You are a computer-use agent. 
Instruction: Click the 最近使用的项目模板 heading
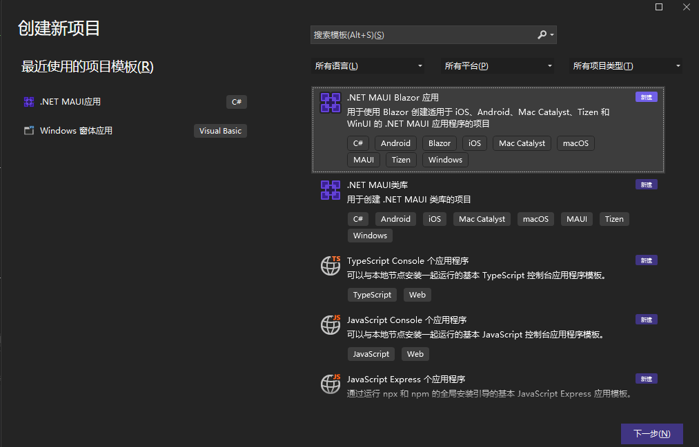(x=88, y=67)
